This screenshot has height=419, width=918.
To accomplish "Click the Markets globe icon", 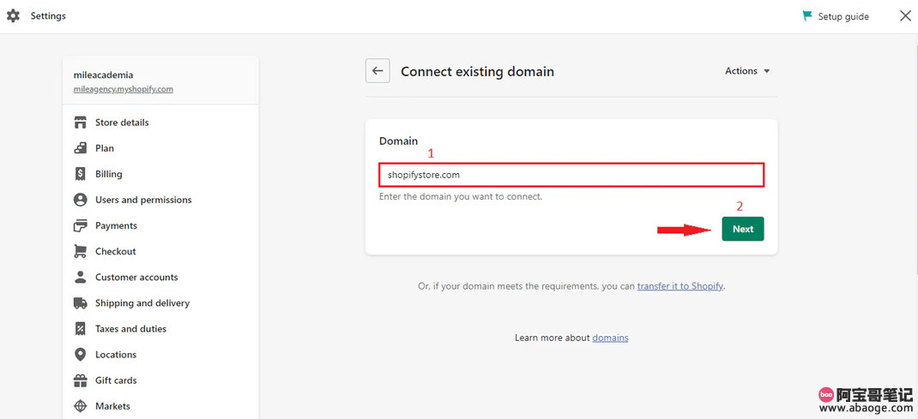I will point(80,406).
